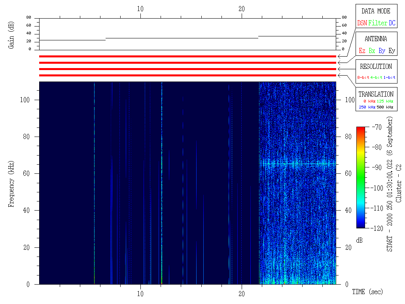405x304 pixels.
Task: Select the green Filter data mode label
Action: tap(378, 23)
